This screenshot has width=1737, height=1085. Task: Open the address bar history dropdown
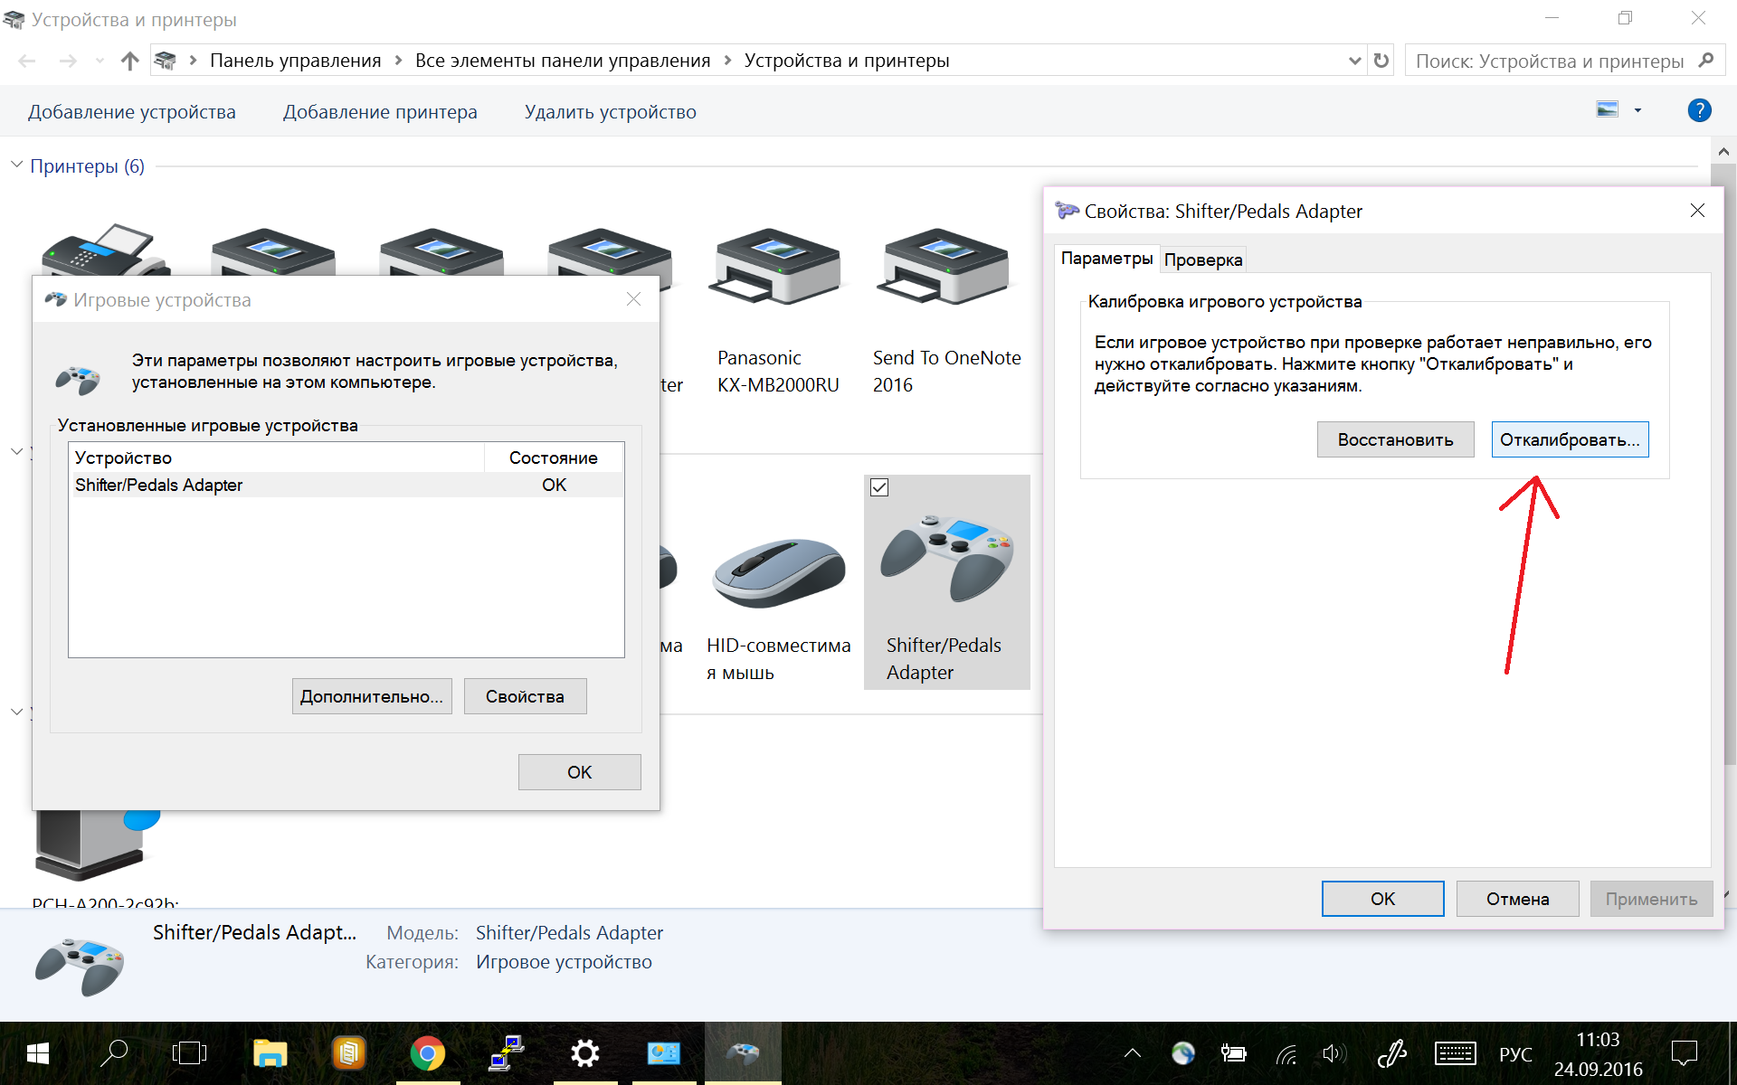pos(1354,61)
